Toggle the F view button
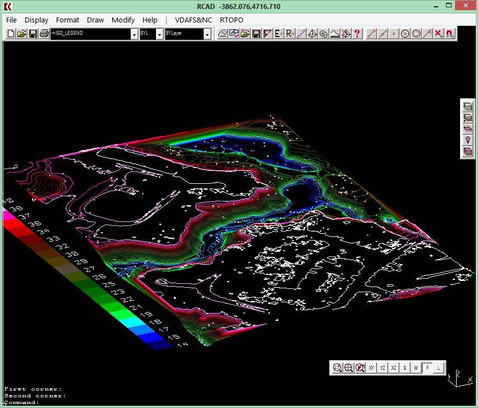478x408 pixels. (x=428, y=368)
